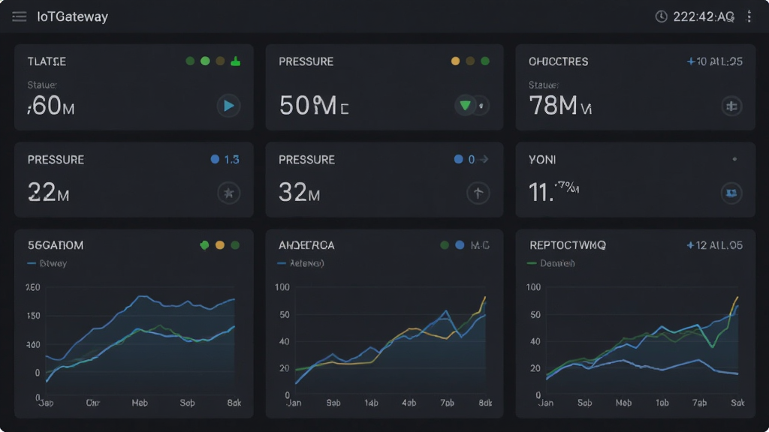The width and height of the screenshot is (769, 432).
Task: Click the green thumbs-up icon on TLATΩE card
Action: click(x=236, y=61)
